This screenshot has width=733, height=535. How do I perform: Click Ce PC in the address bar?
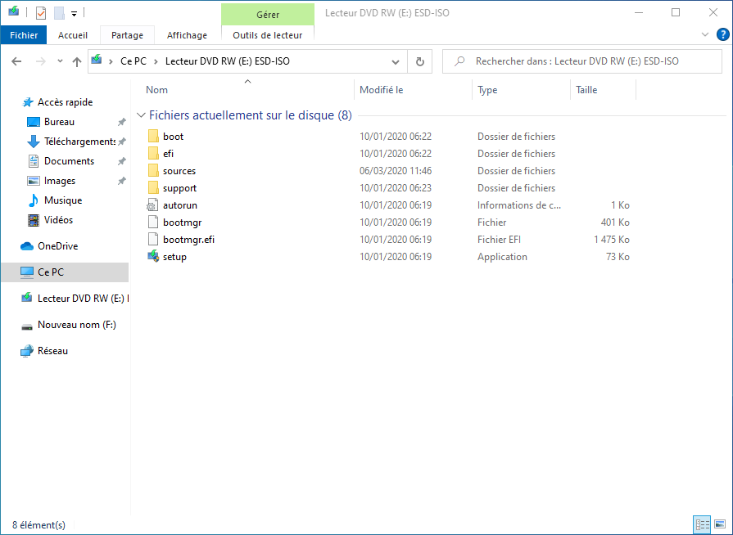133,61
